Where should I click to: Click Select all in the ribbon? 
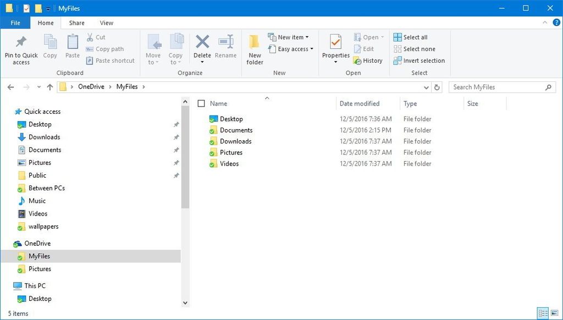pyautogui.click(x=411, y=36)
